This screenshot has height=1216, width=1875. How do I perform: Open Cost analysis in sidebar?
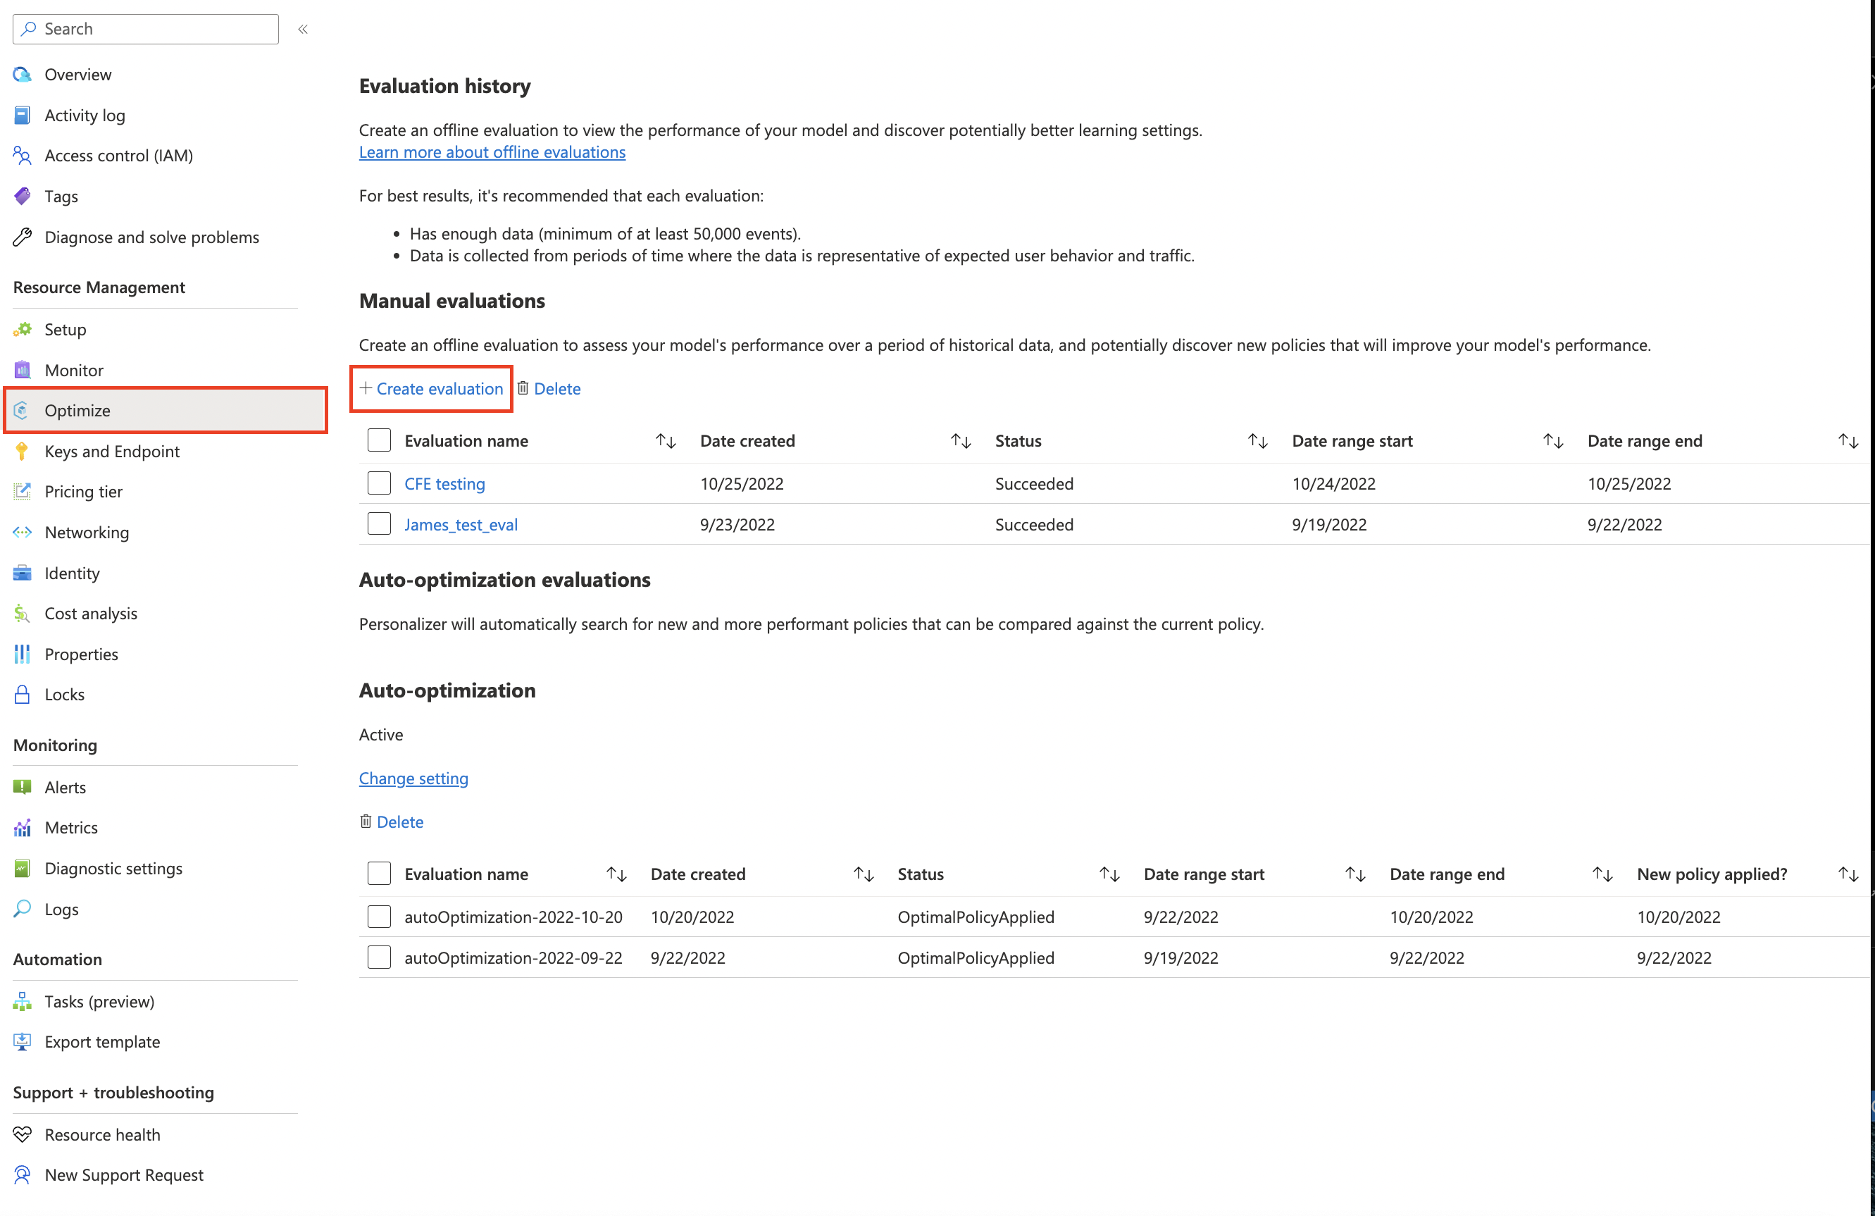click(92, 612)
